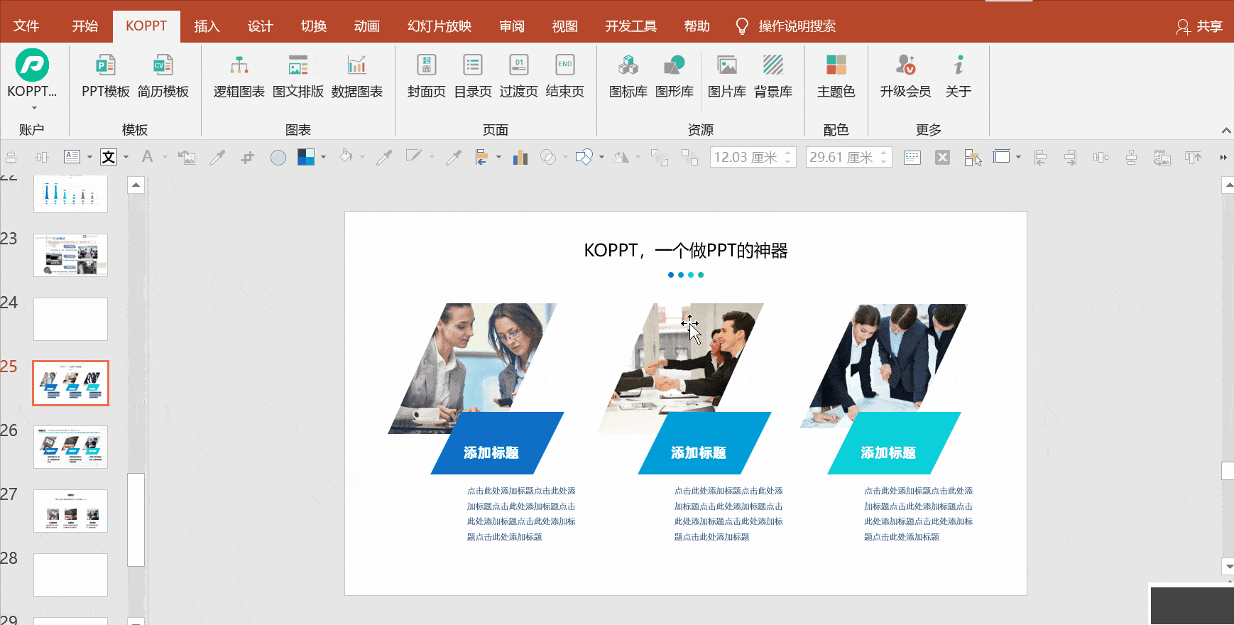Click the blue color palette swatch in toolbar

point(306,157)
